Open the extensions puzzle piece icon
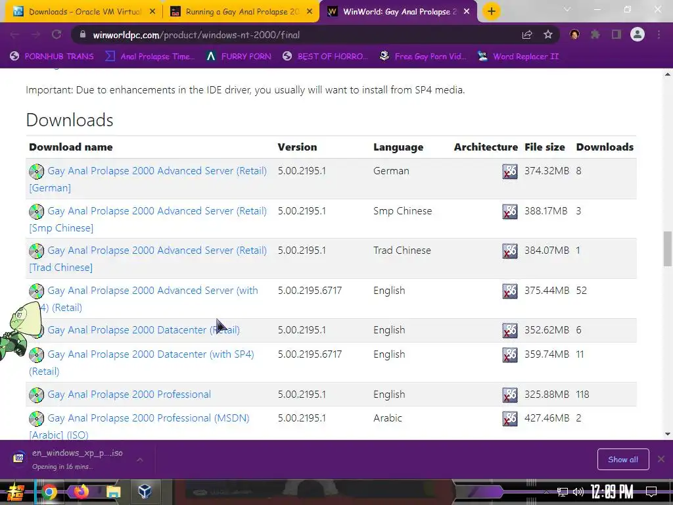Image resolution: width=673 pixels, height=505 pixels. (x=595, y=35)
